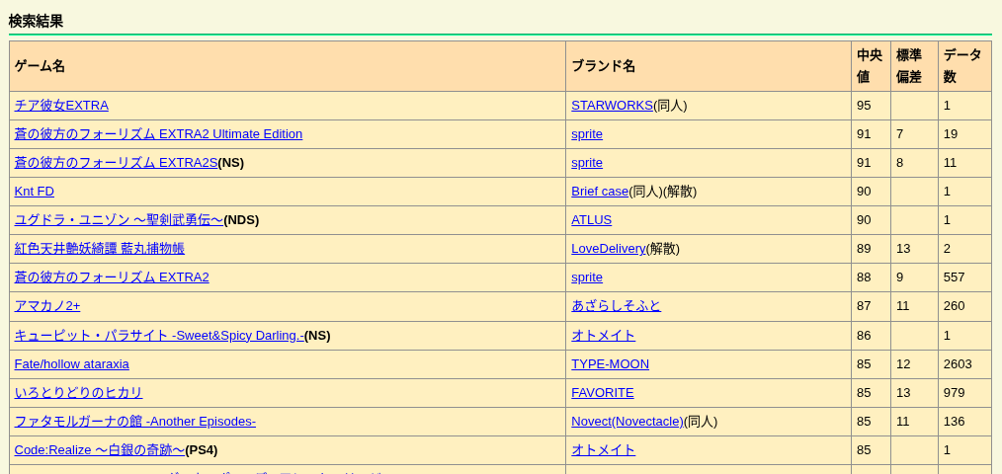Screen dimensions: 1002x474
Task: Click data count 260 for アマカノ2+
Action: click(954, 306)
